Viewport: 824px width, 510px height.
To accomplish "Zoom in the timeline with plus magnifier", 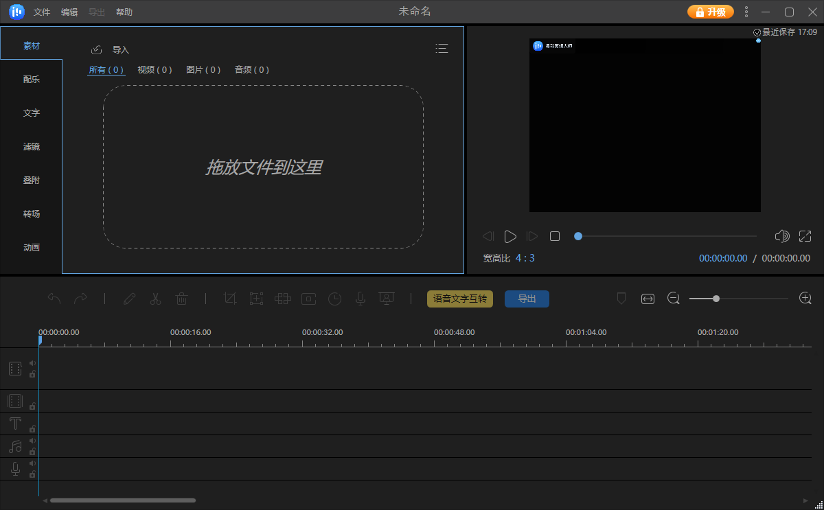I will 805,299.
